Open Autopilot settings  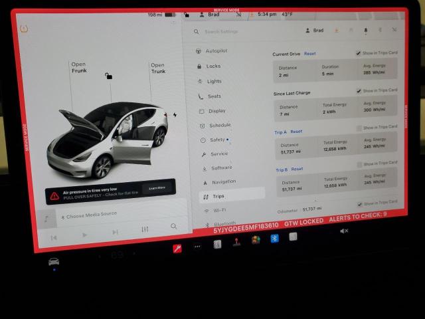212,51
